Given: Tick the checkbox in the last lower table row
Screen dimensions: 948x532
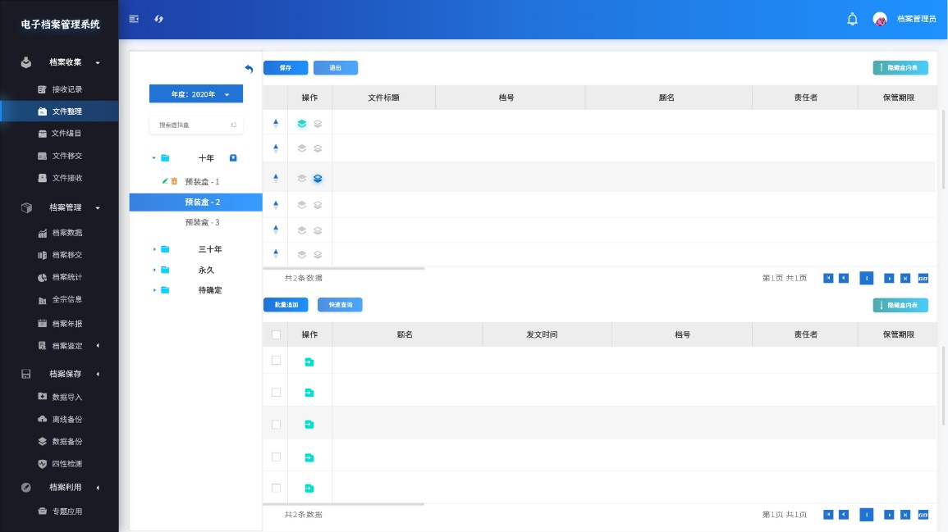Looking at the screenshot, I should coord(276,488).
